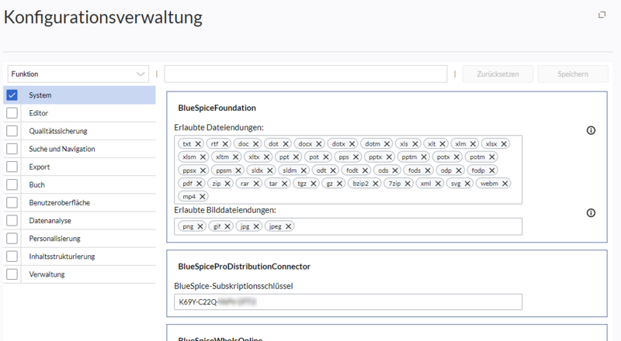Enable the Verwaltung checkbox
The width and height of the screenshot is (621, 341).
12,274
